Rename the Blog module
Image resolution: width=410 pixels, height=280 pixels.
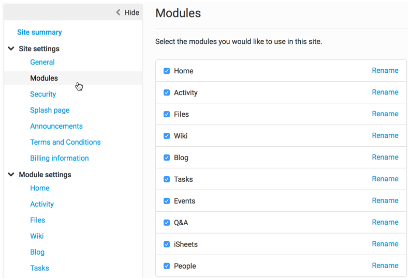[x=385, y=157]
